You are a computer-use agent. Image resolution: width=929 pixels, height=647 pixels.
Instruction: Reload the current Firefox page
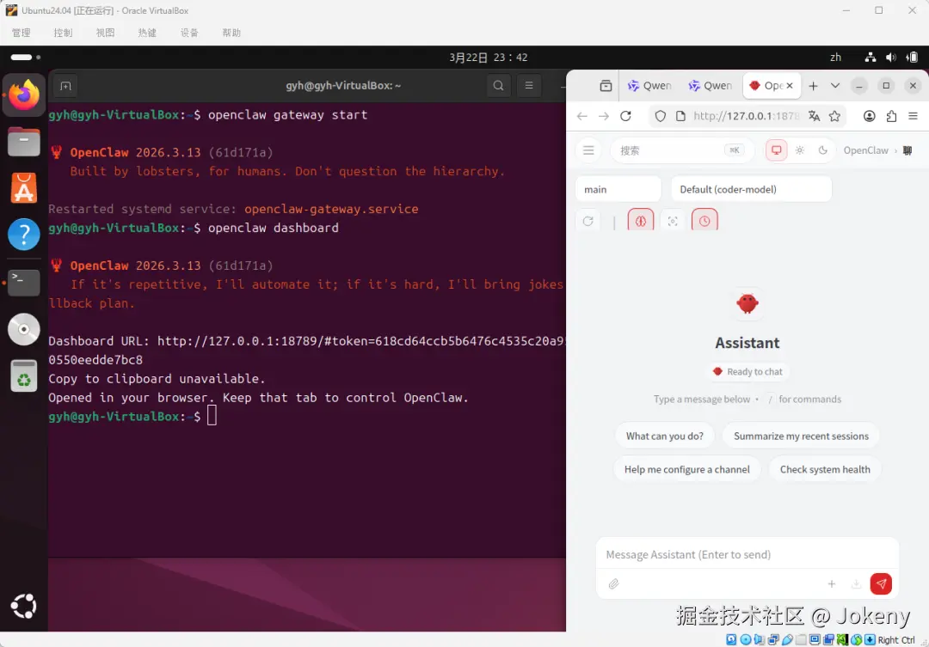625,116
